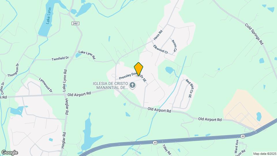
Task: Click the Lake Lynn Rd vertical label
Action: pyautogui.click(x=65, y=81)
